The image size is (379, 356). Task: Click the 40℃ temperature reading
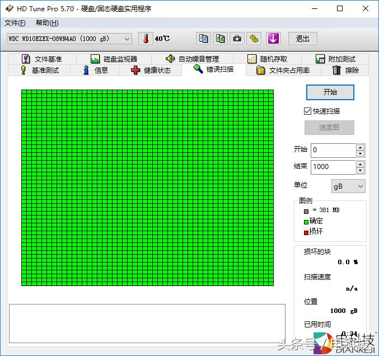point(162,39)
